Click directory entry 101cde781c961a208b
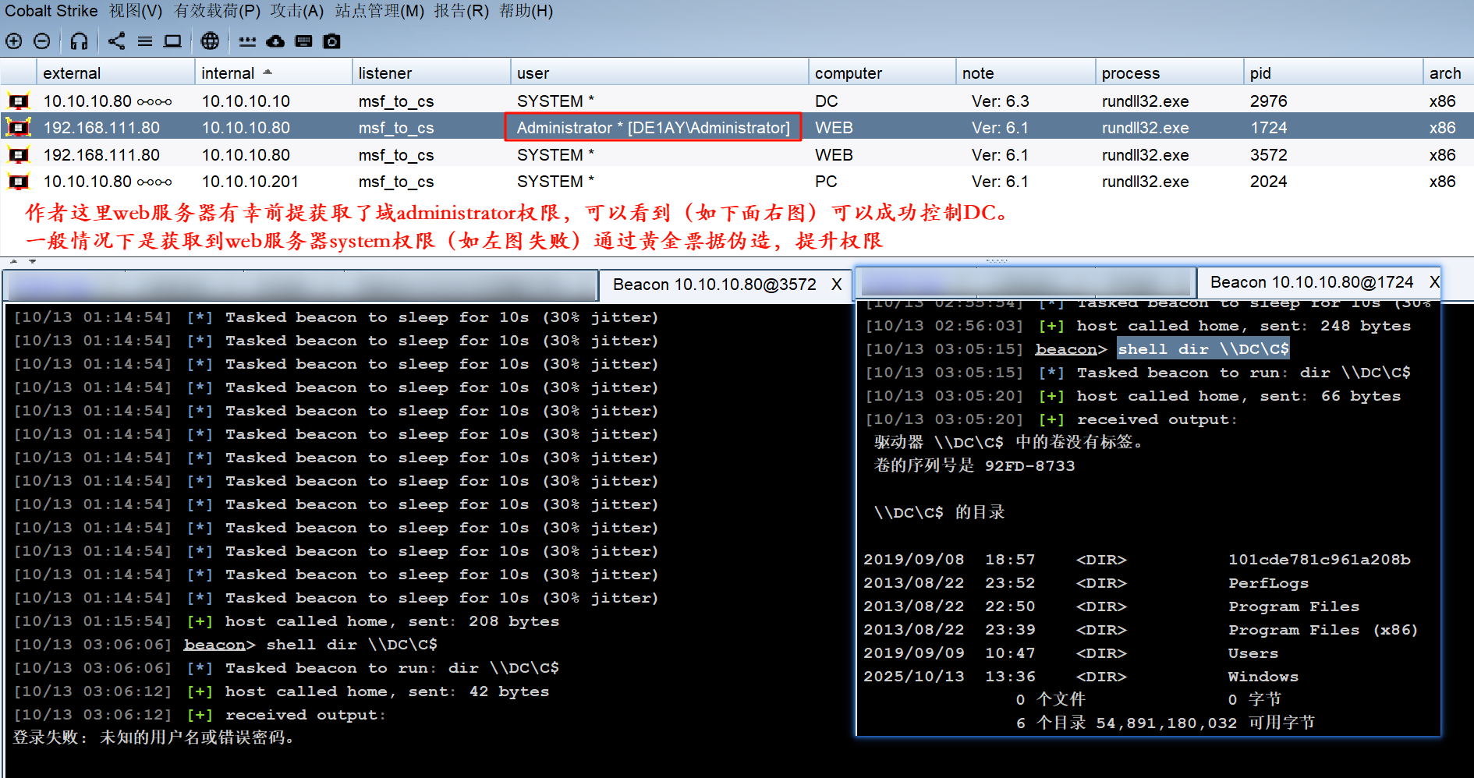The width and height of the screenshot is (1474, 778). (1320, 560)
